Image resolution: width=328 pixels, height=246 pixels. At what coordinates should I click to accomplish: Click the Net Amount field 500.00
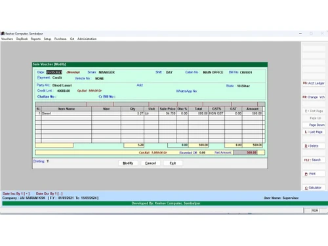point(245,153)
